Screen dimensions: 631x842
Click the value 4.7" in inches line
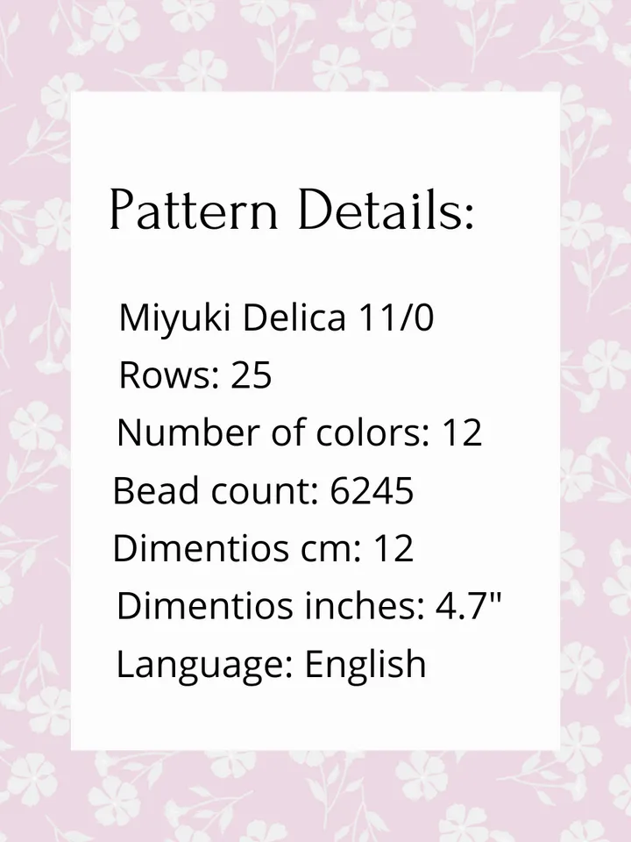(467, 606)
